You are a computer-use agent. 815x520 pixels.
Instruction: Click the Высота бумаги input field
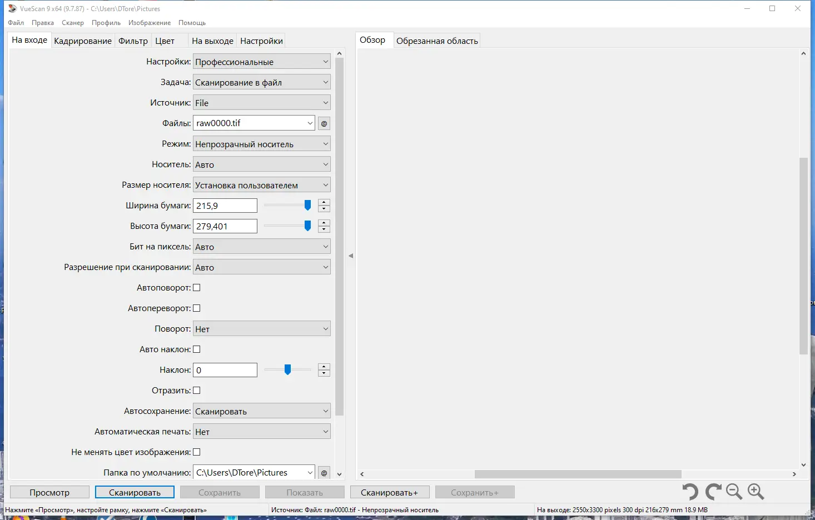pos(225,226)
